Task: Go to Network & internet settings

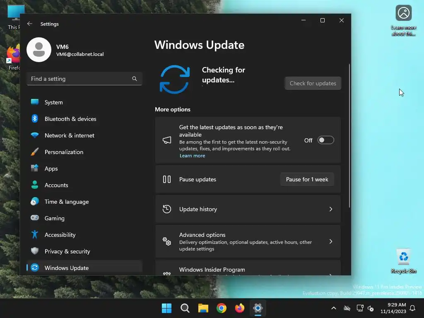Action: coord(84,135)
